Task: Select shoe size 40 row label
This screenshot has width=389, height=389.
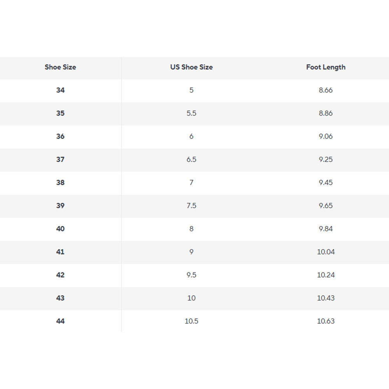Action: 60,229
